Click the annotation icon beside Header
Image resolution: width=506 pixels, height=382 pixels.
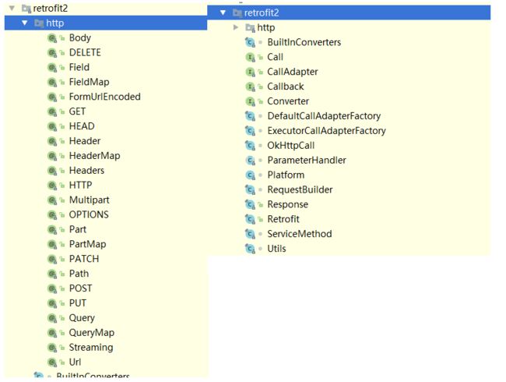point(52,141)
